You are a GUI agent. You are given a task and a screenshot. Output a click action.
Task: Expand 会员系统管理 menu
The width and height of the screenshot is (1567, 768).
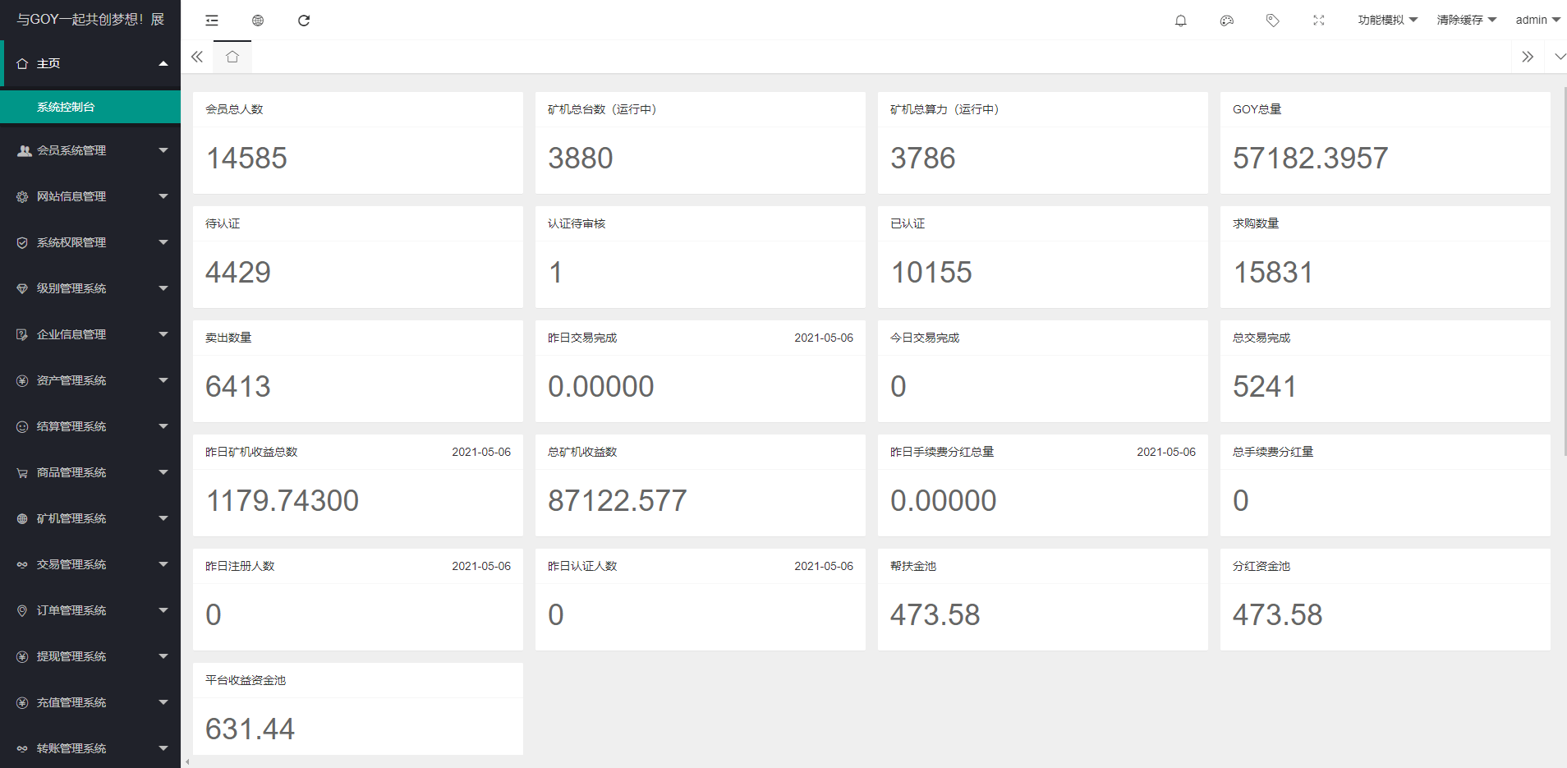[90, 150]
